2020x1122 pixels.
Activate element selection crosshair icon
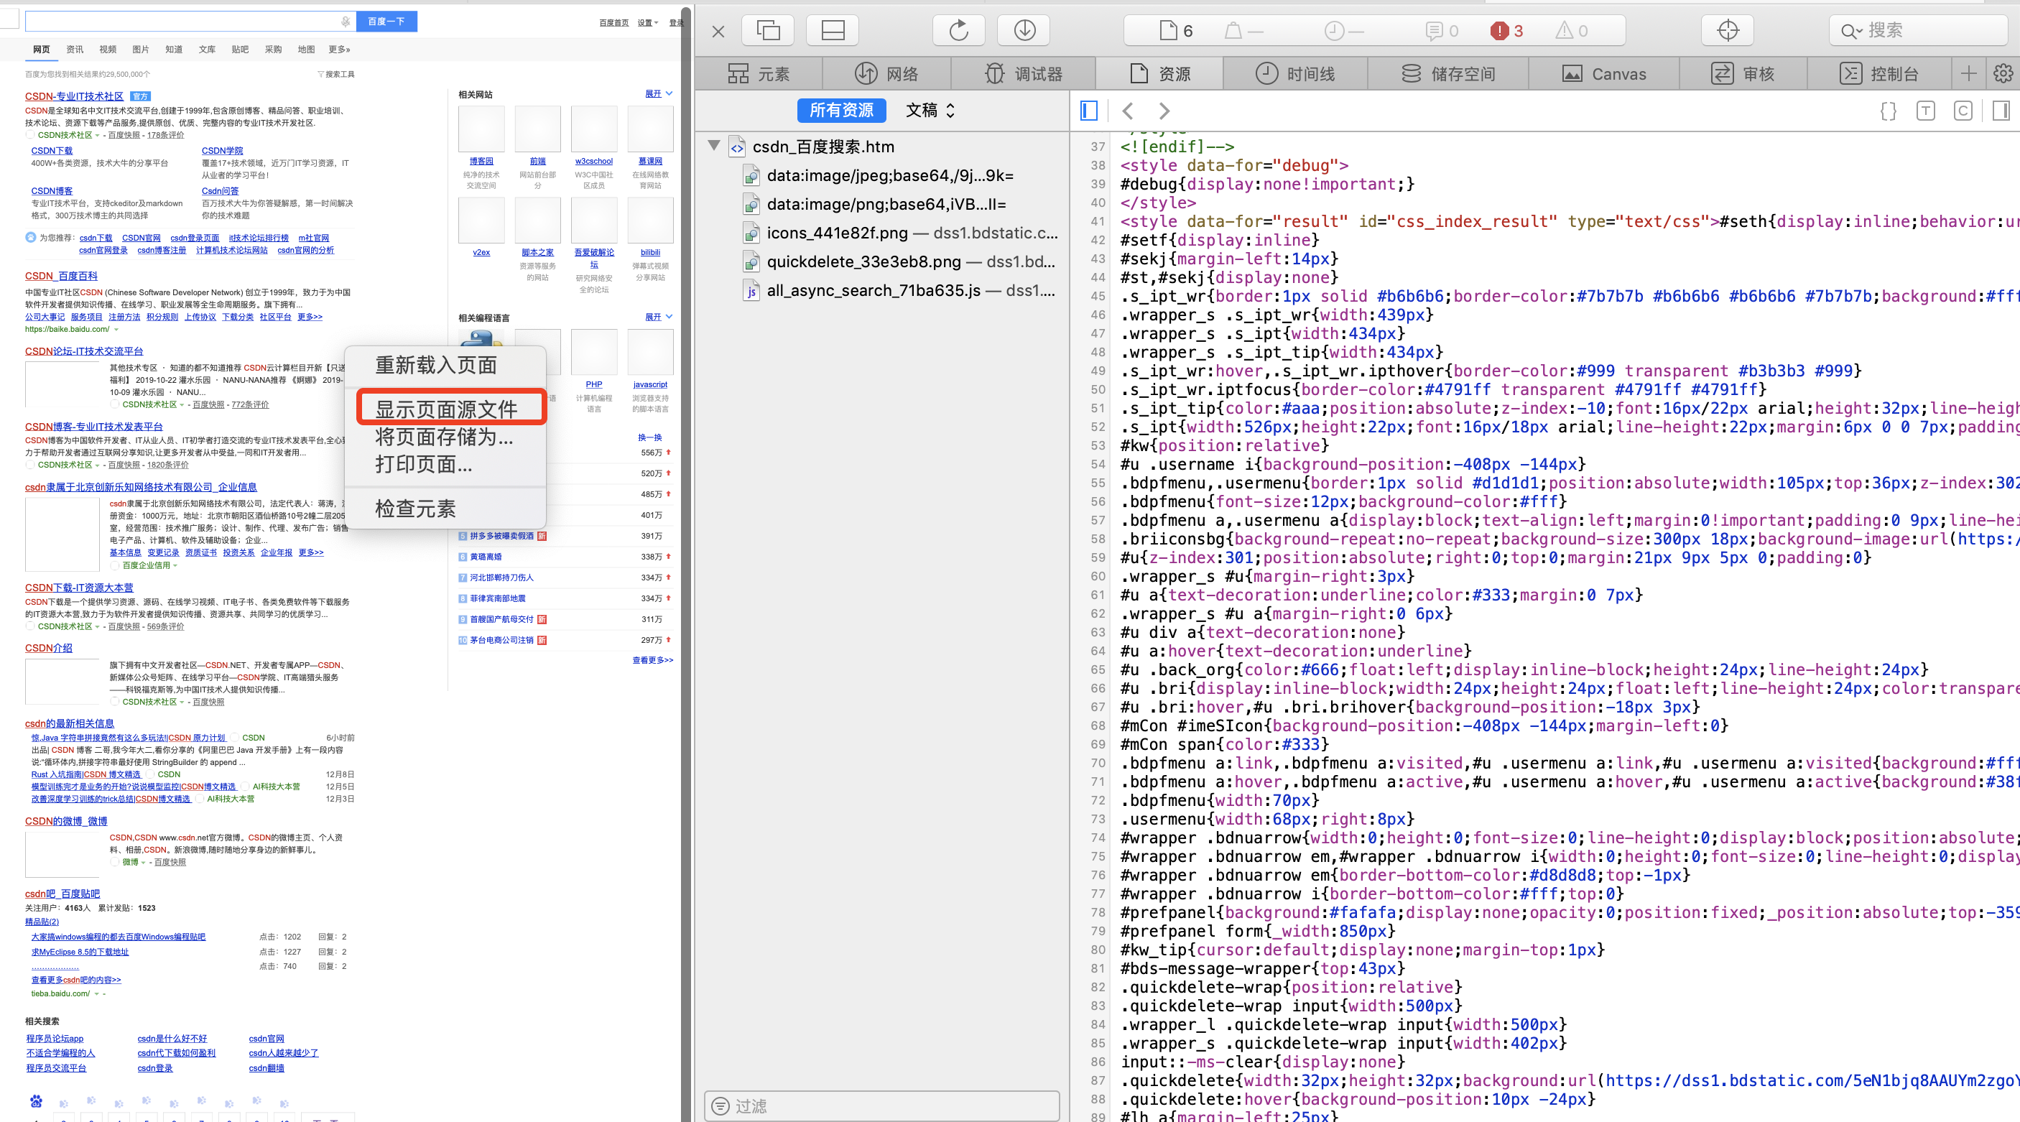point(1728,31)
